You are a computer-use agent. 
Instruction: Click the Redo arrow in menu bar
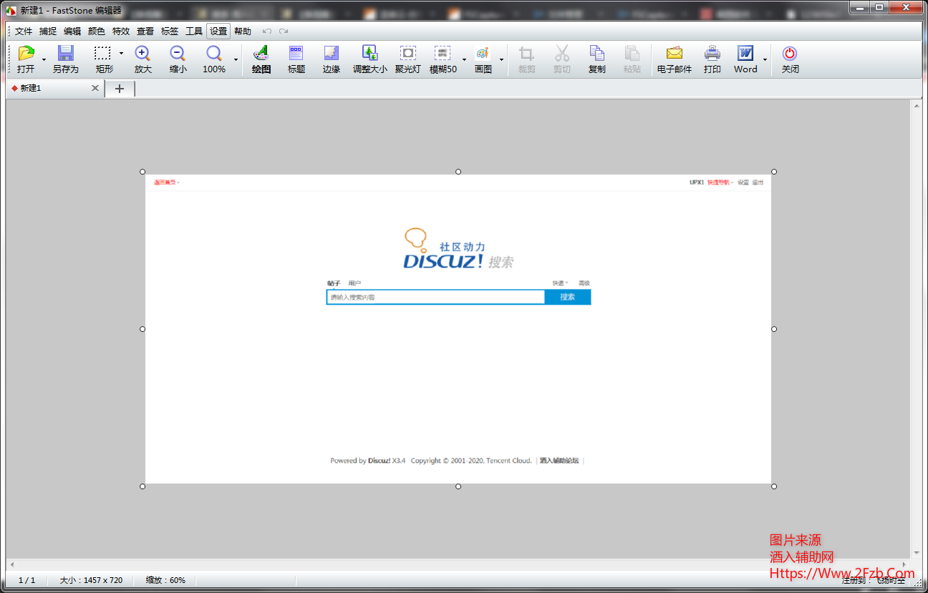click(284, 31)
